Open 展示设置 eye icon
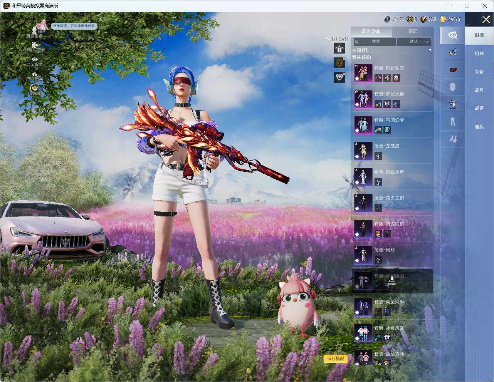 35,59
